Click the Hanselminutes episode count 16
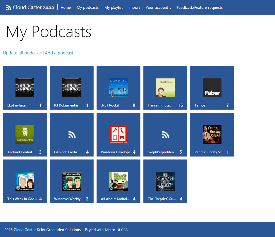Image resolution: width=275 pixels, height=237 pixels. 181,105
